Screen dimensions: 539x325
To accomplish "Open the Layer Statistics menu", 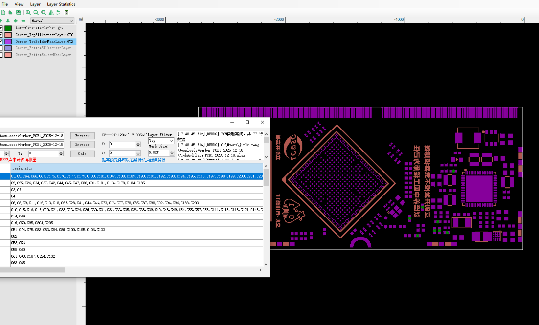I will point(61,4).
